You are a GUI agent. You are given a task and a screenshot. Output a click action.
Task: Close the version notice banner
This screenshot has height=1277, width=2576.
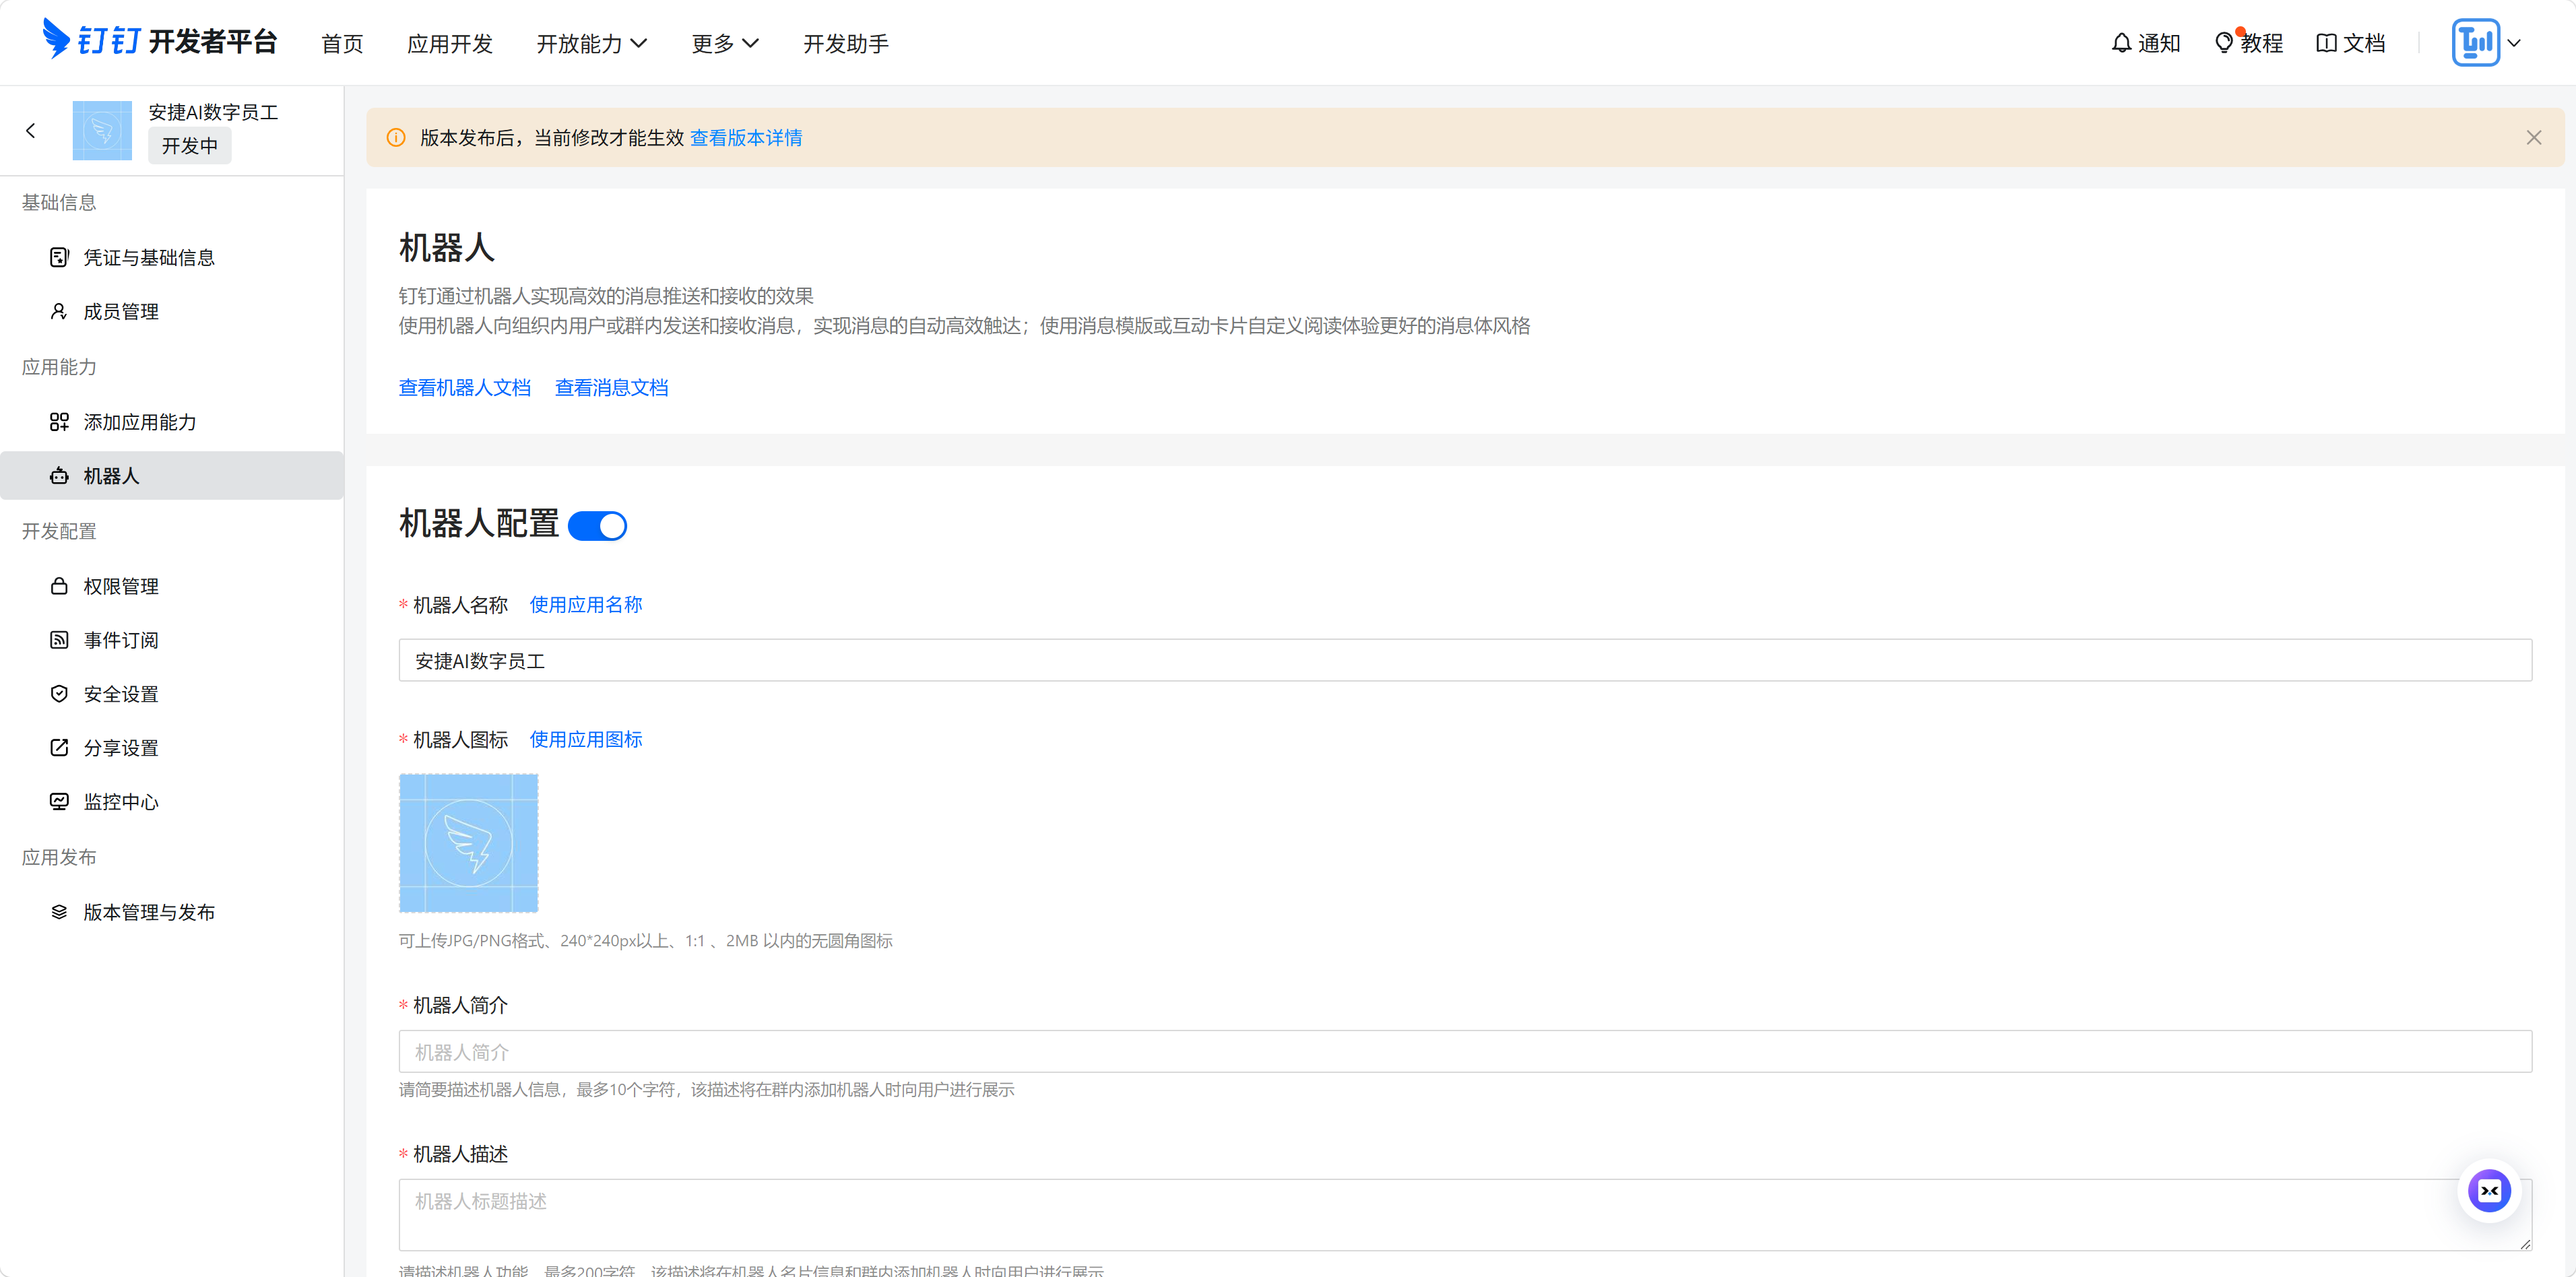pos(2533,138)
